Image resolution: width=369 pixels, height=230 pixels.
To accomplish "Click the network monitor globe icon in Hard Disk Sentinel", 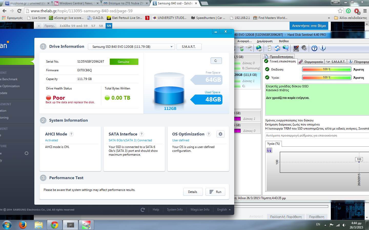I will click(285, 48).
